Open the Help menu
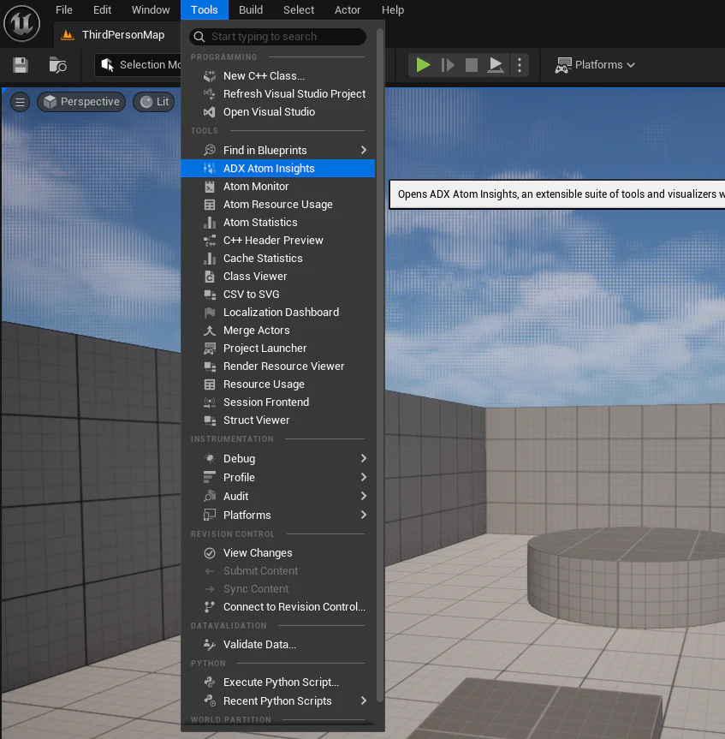The width and height of the screenshot is (725, 739). (393, 10)
